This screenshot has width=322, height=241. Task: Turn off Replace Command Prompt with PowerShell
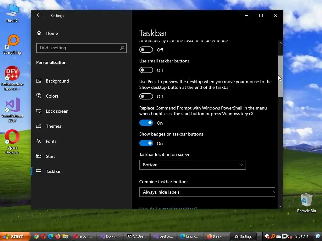[146, 123]
